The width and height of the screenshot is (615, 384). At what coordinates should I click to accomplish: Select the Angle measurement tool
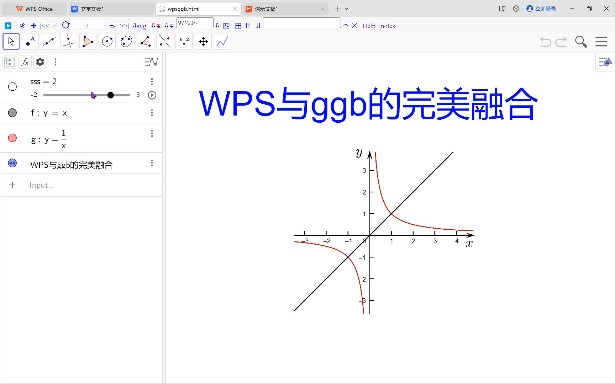[146, 41]
